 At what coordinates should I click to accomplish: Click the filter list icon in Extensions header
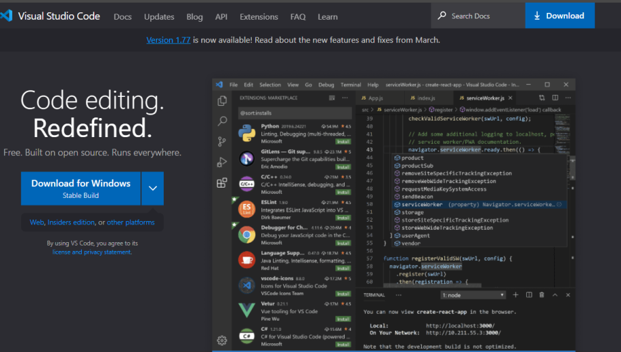[x=332, y=98]
